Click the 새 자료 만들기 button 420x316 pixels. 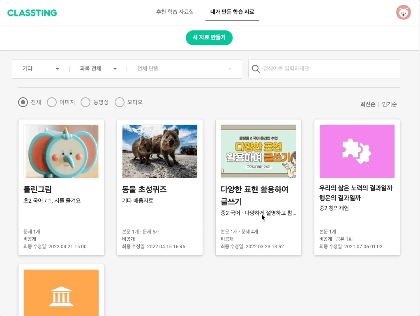click(209, 37)
